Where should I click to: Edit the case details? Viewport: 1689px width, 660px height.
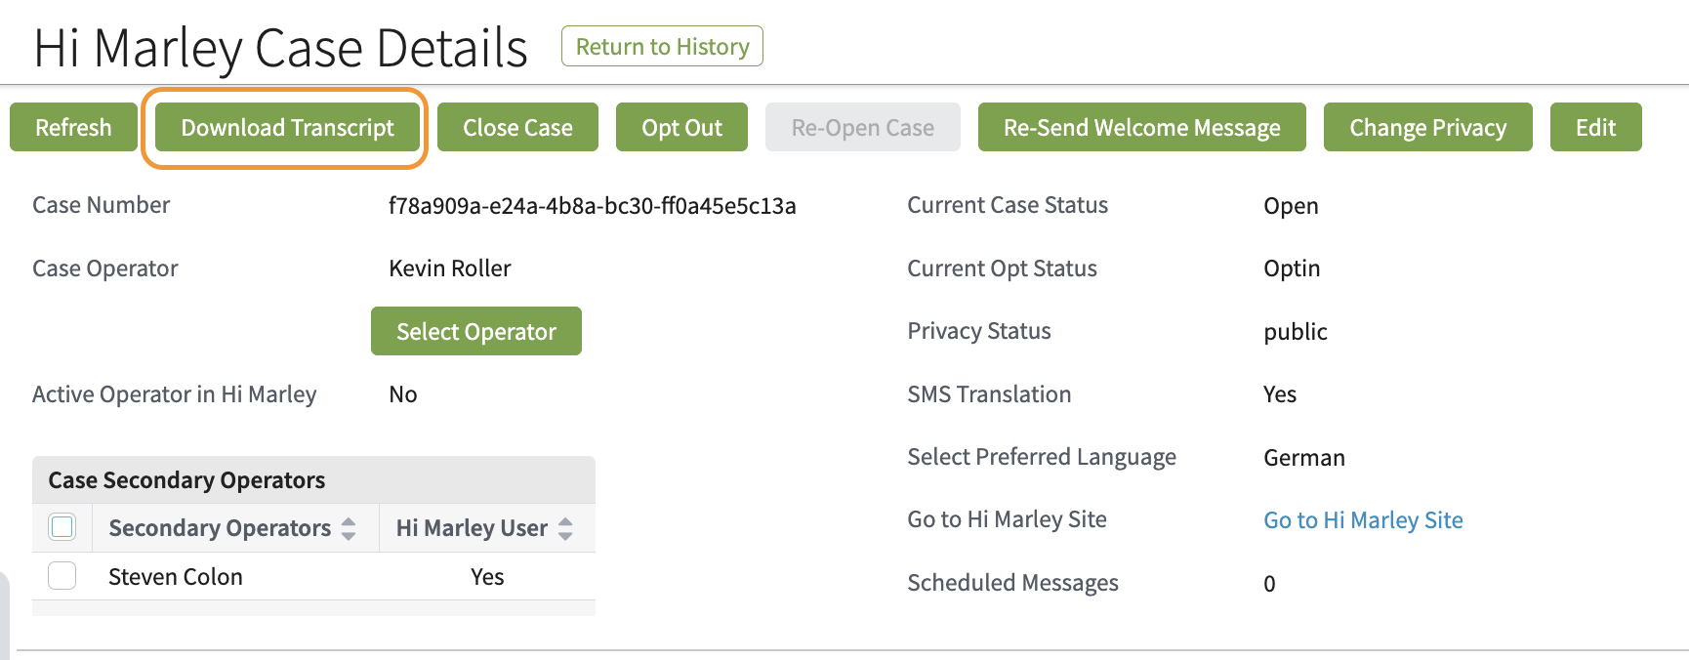[x=1595, y=127]
